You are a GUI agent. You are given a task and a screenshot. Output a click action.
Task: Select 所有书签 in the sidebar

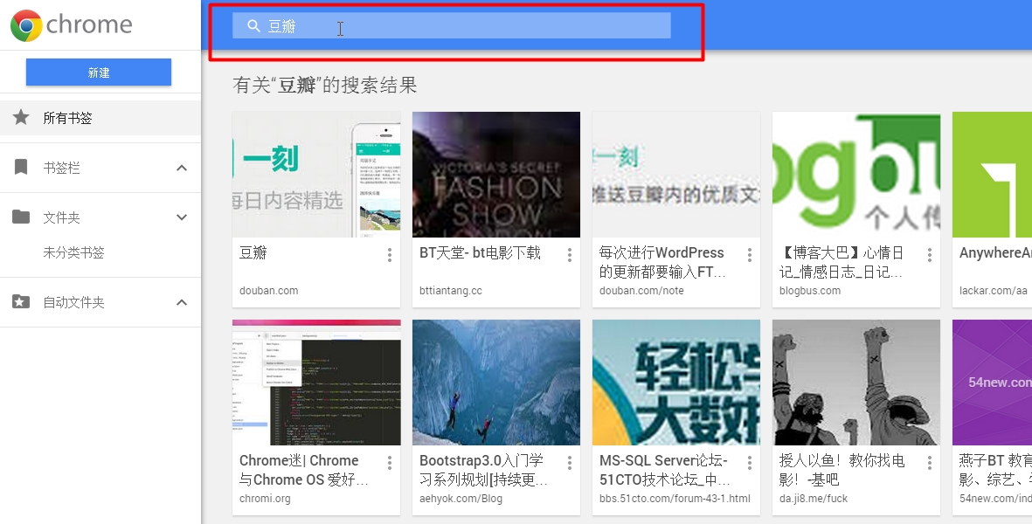(100, 118)
